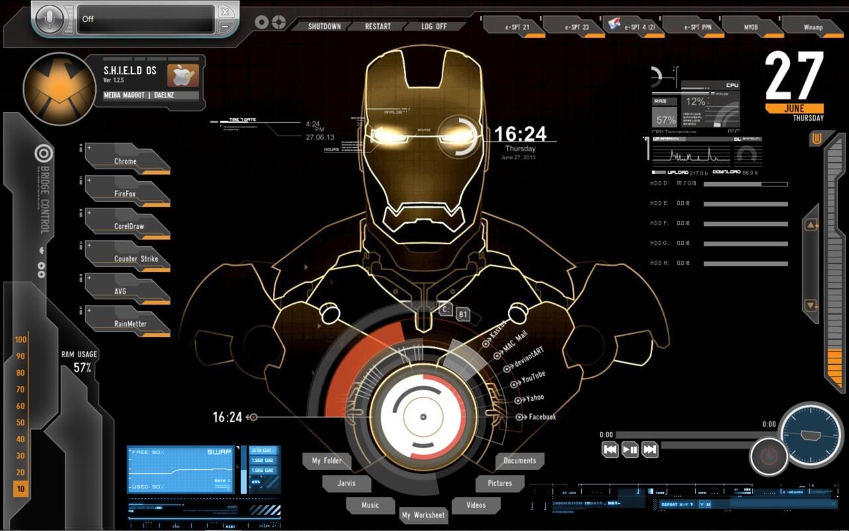The image size is (849, 531).
Task: Open the Documents folder
Action: [519, 461]
